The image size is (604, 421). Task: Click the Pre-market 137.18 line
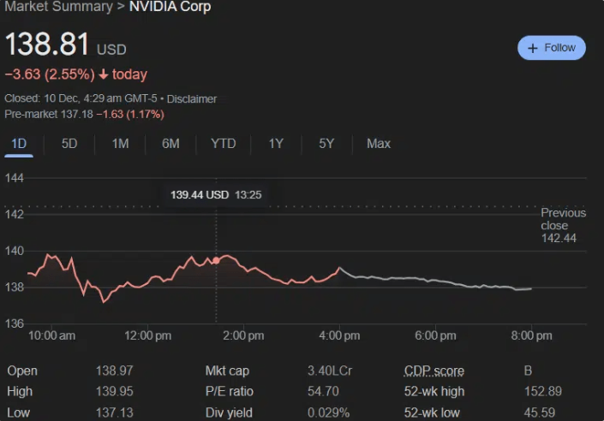pos(84,115)
